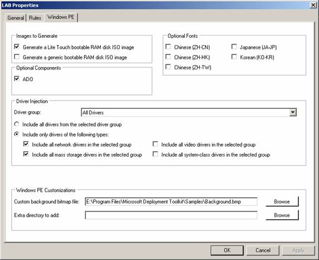Select Include all drivers from selected group radio
This screenshot has height=260, width=319.
17,124
